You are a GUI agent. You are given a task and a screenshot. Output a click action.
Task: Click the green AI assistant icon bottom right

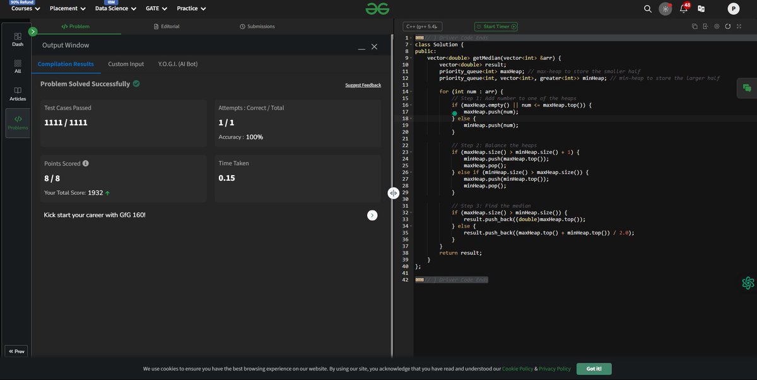point(748,283)
